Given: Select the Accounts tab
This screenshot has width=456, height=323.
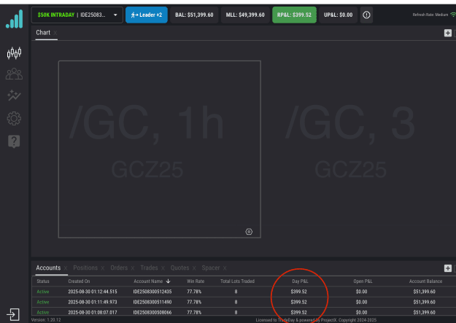Looking at the screenshot, I should click(x=48, y=268).
